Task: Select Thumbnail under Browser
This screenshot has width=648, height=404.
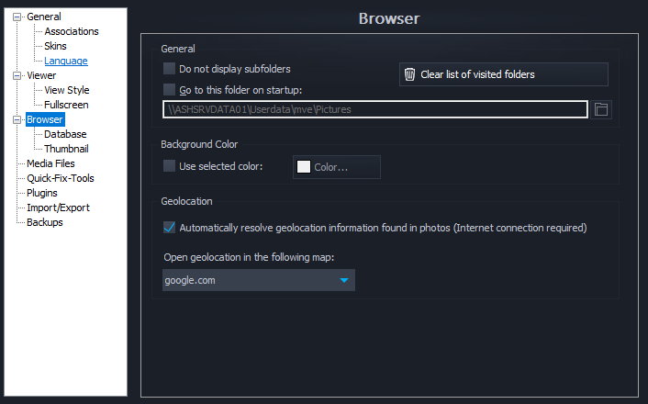Action: point(66,149)
